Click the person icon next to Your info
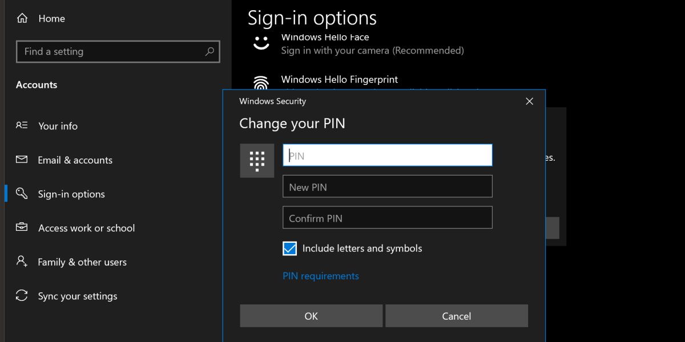685x342 pixels. click(22, 125)
